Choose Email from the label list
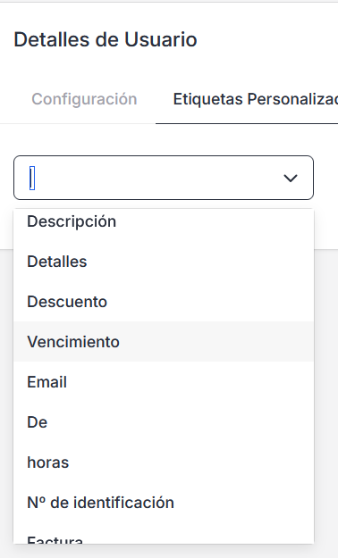The image size is (338, 558). pyautogui.click(x=164, y=382)
